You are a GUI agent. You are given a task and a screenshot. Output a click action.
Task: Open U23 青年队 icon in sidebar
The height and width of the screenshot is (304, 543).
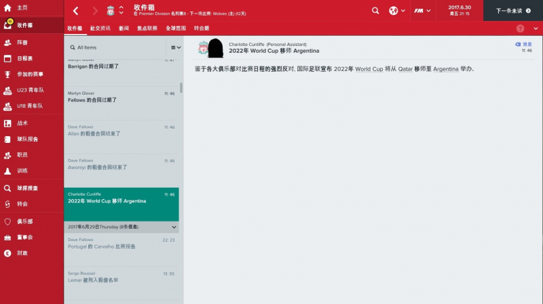[7, 90]
